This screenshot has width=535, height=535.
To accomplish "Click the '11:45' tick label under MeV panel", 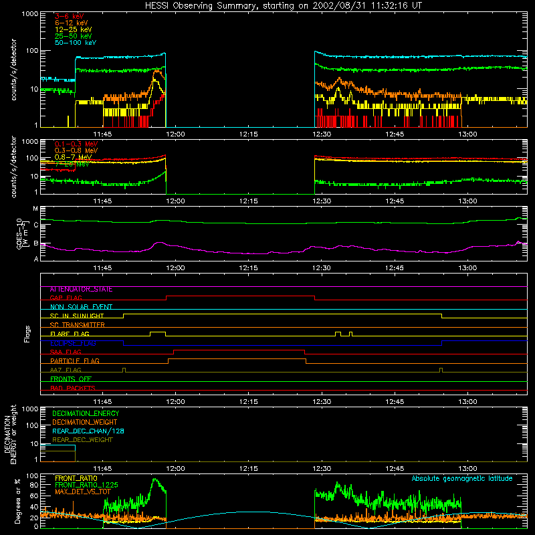I will (x=102, y=201).
